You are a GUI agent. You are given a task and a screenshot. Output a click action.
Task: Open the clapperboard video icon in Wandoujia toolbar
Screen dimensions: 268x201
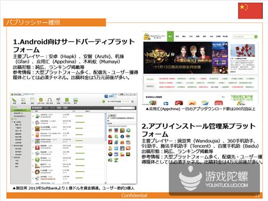[58, 100]
